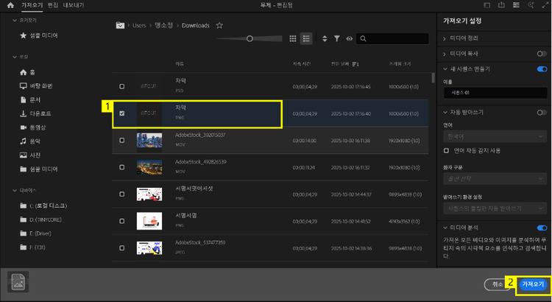The width and height of the screenshot is (552, 302).
Task: Enable the 자동 받아쓰기 toggle
Action: click(542, 113)
